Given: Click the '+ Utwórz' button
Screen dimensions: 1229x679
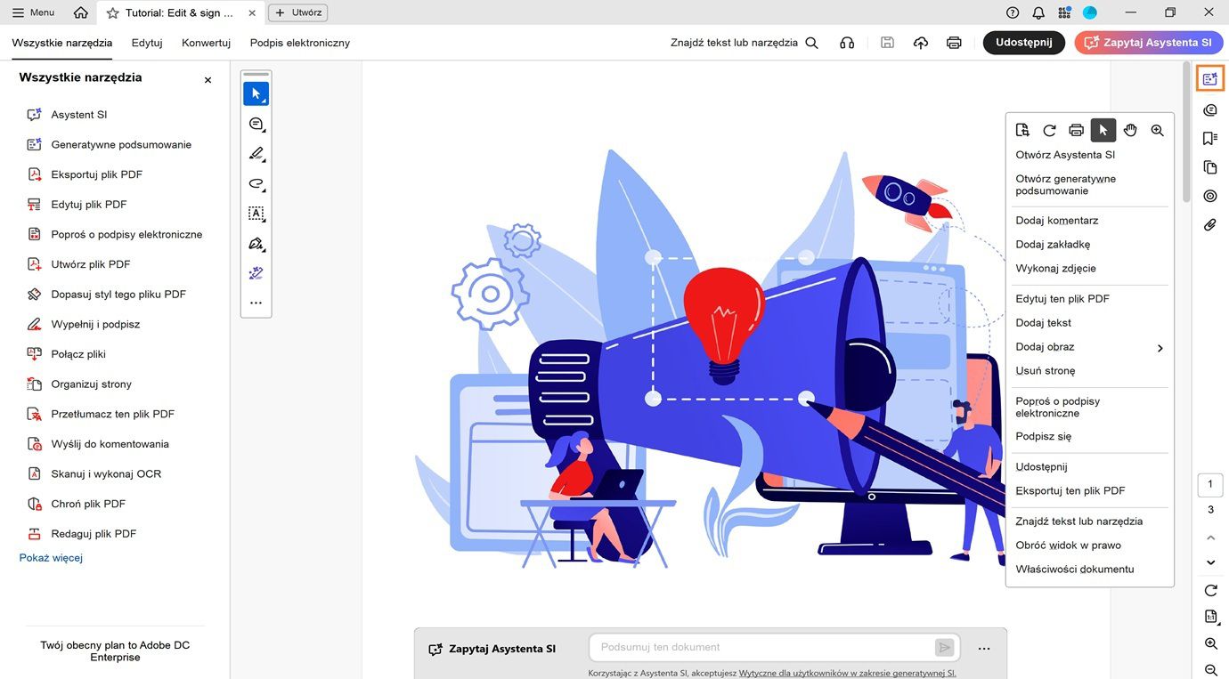Looking at the screenshot, I should pos(297,12).
